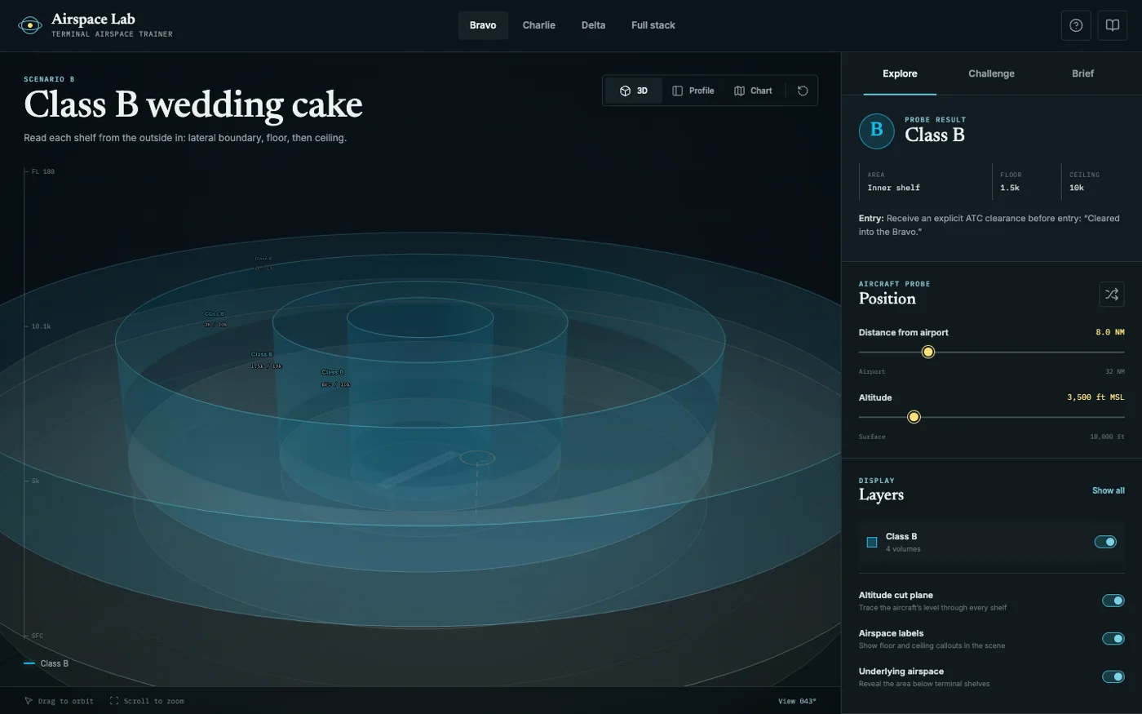Image resolution: width=1142 pixels, height=714 pixels.
Task: Click the '1.5k' floor value
Action: pyautogui.click(x=1009, y=188)
